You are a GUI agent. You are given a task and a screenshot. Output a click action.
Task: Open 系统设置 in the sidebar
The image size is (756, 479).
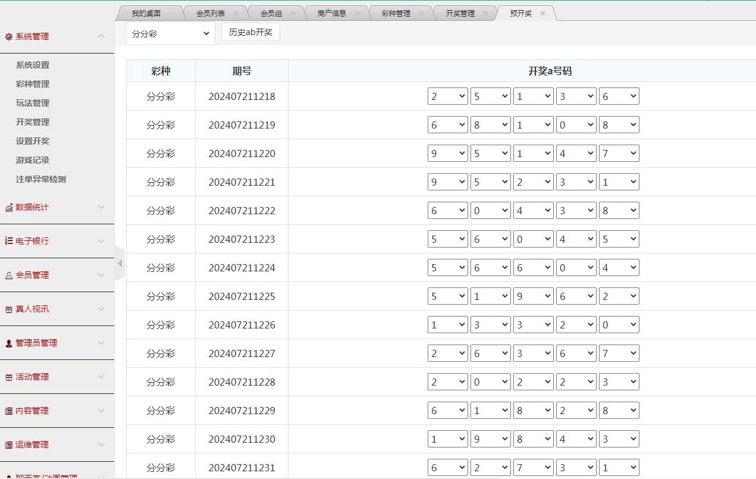coord(33,65)
